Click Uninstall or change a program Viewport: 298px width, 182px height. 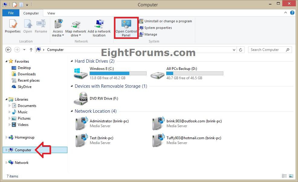pos(165,21)
